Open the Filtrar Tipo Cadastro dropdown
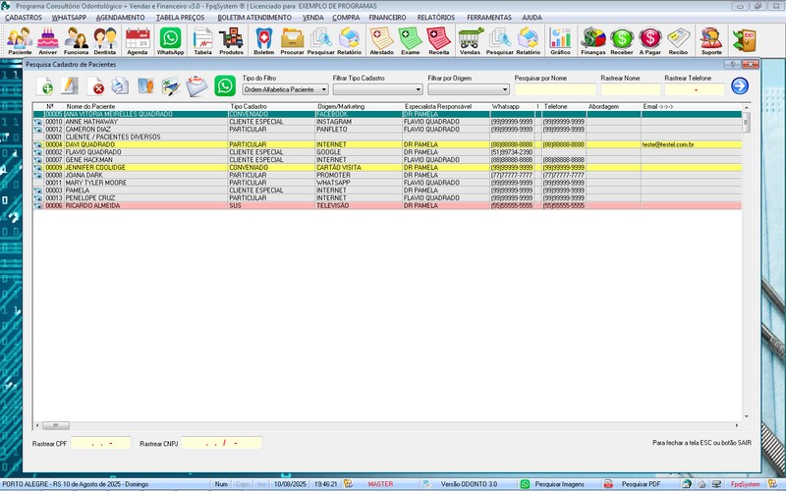The width and height of the screenshot is (786, 491). pyautogui.click(x=418, y=89)
